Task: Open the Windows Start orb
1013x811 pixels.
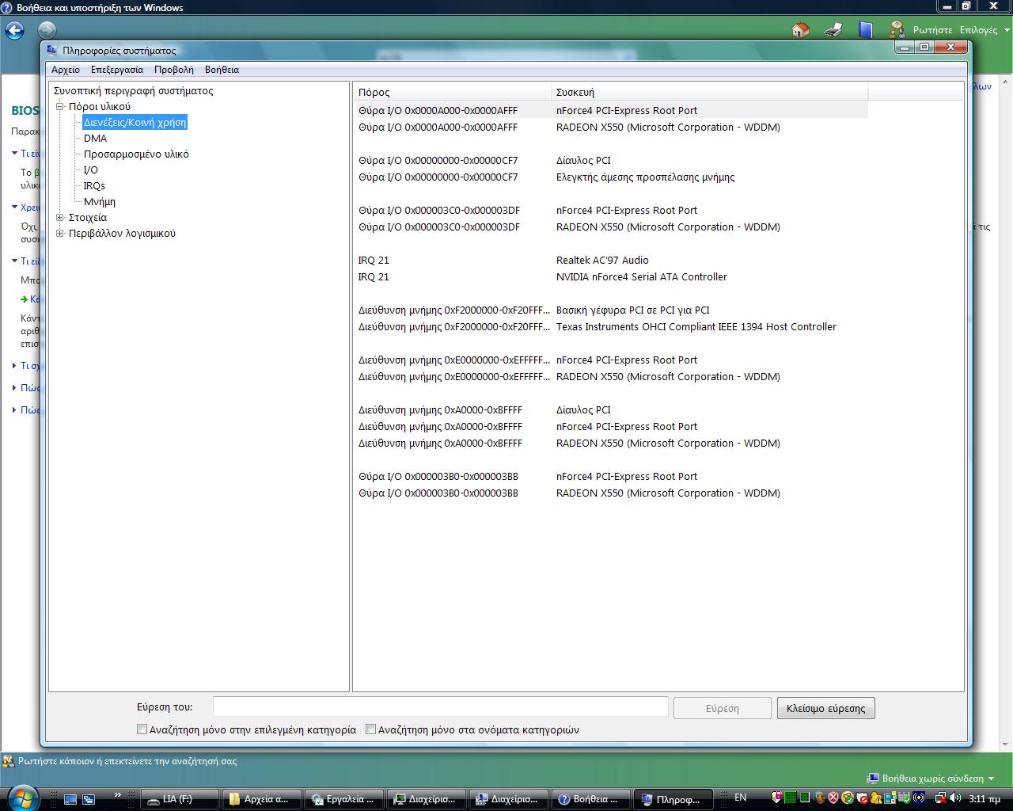Action: [x=22, y=798]
